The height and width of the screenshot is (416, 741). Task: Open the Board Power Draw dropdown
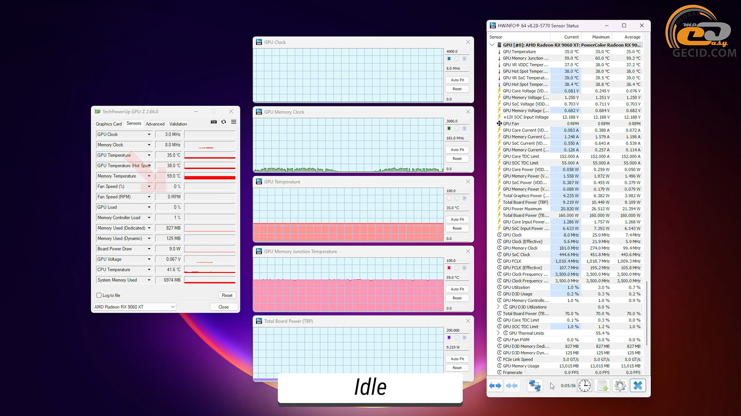click(x=149, y=249)
